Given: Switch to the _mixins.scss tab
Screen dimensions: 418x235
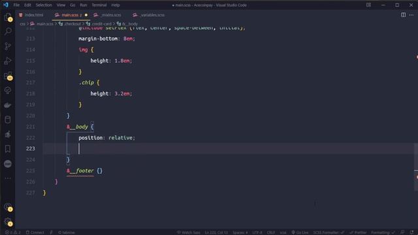Looking at the screenshot, I should [x=108, y=15].
